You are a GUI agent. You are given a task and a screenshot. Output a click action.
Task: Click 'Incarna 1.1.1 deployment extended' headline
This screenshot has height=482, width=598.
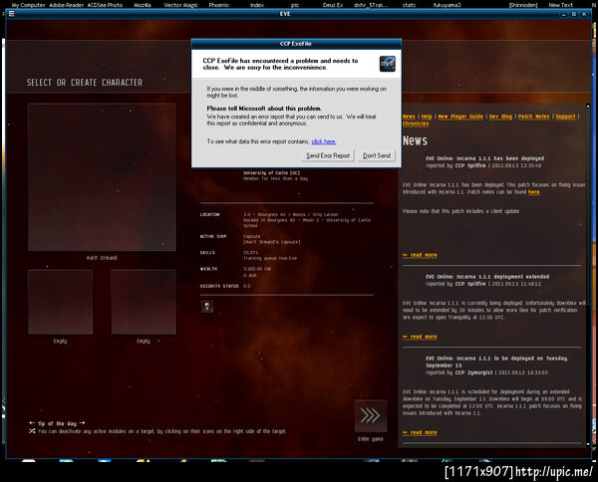487,277
